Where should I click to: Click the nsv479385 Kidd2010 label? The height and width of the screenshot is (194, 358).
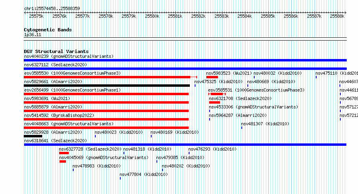pyautogui.click(x=180, y=157)
